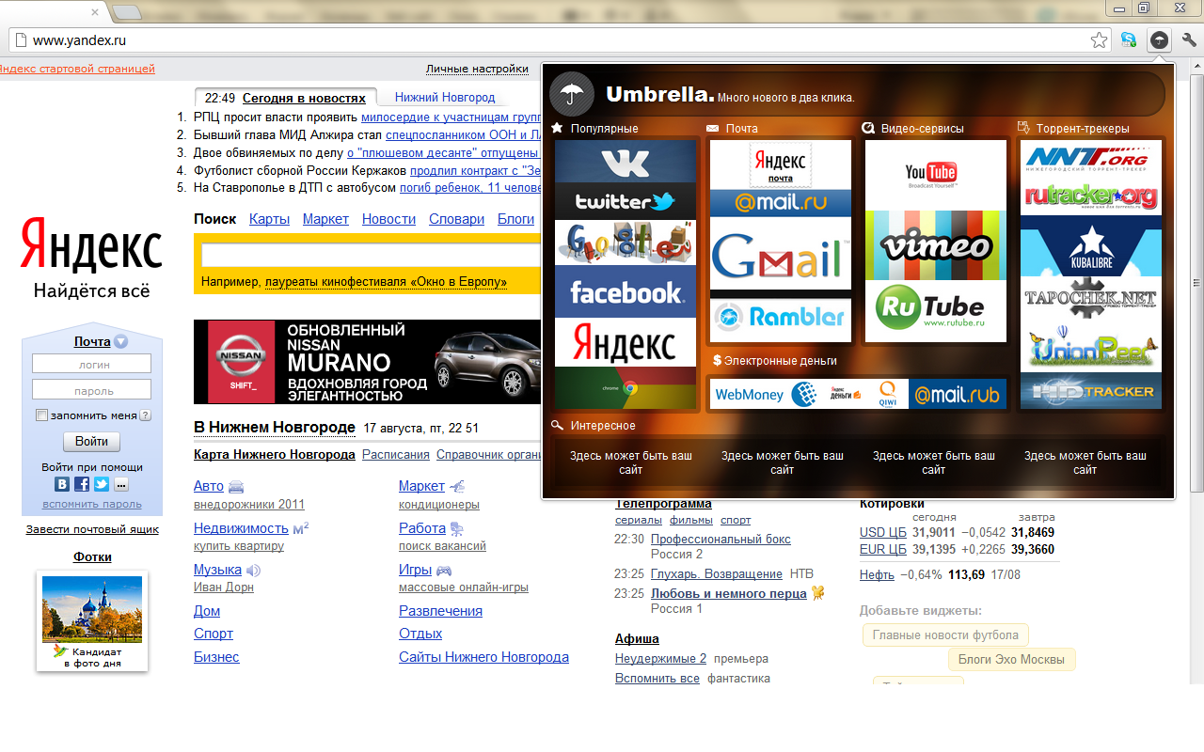Click the Nissan Murano banner ad
1204x752 pixels.
point(367,362)
